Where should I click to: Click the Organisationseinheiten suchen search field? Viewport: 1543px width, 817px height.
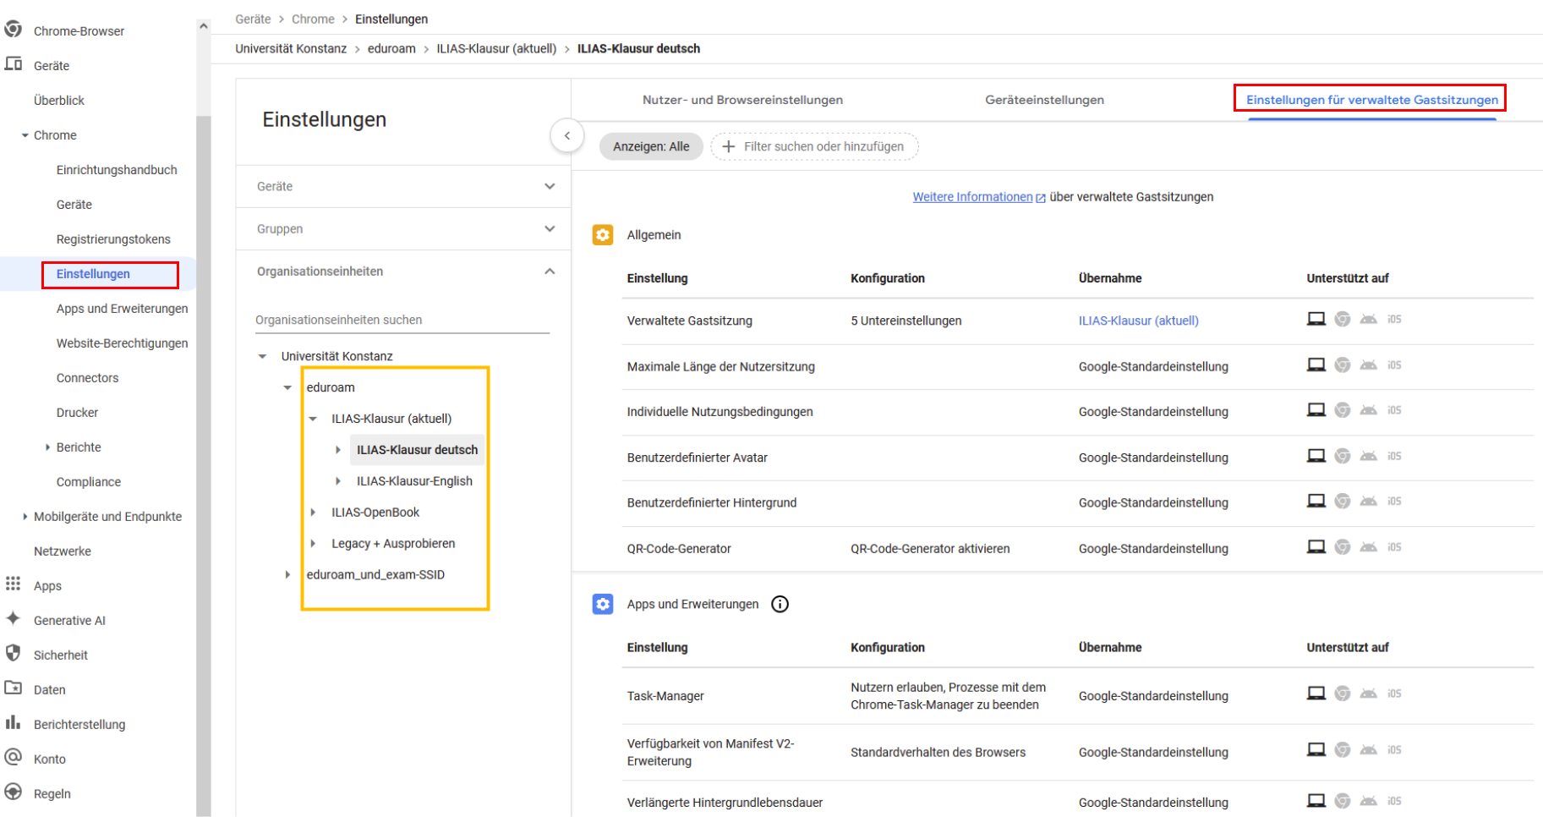[402, 320]
